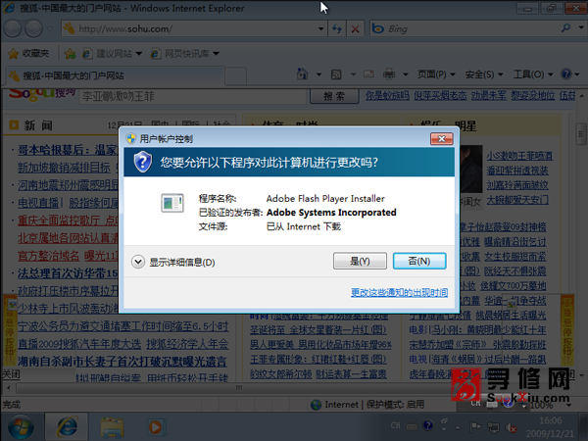Click the CH language indicator in taskbar
Viewport: 588px width, 441px height.
[395, 425]
